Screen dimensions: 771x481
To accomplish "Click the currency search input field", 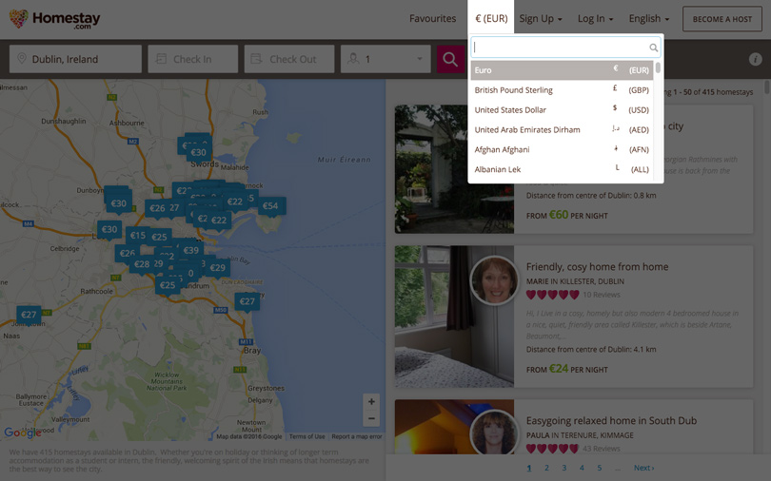I will 560,48.
